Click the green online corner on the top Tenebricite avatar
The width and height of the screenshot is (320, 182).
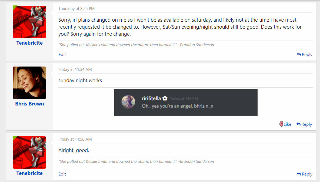point(15,7)
